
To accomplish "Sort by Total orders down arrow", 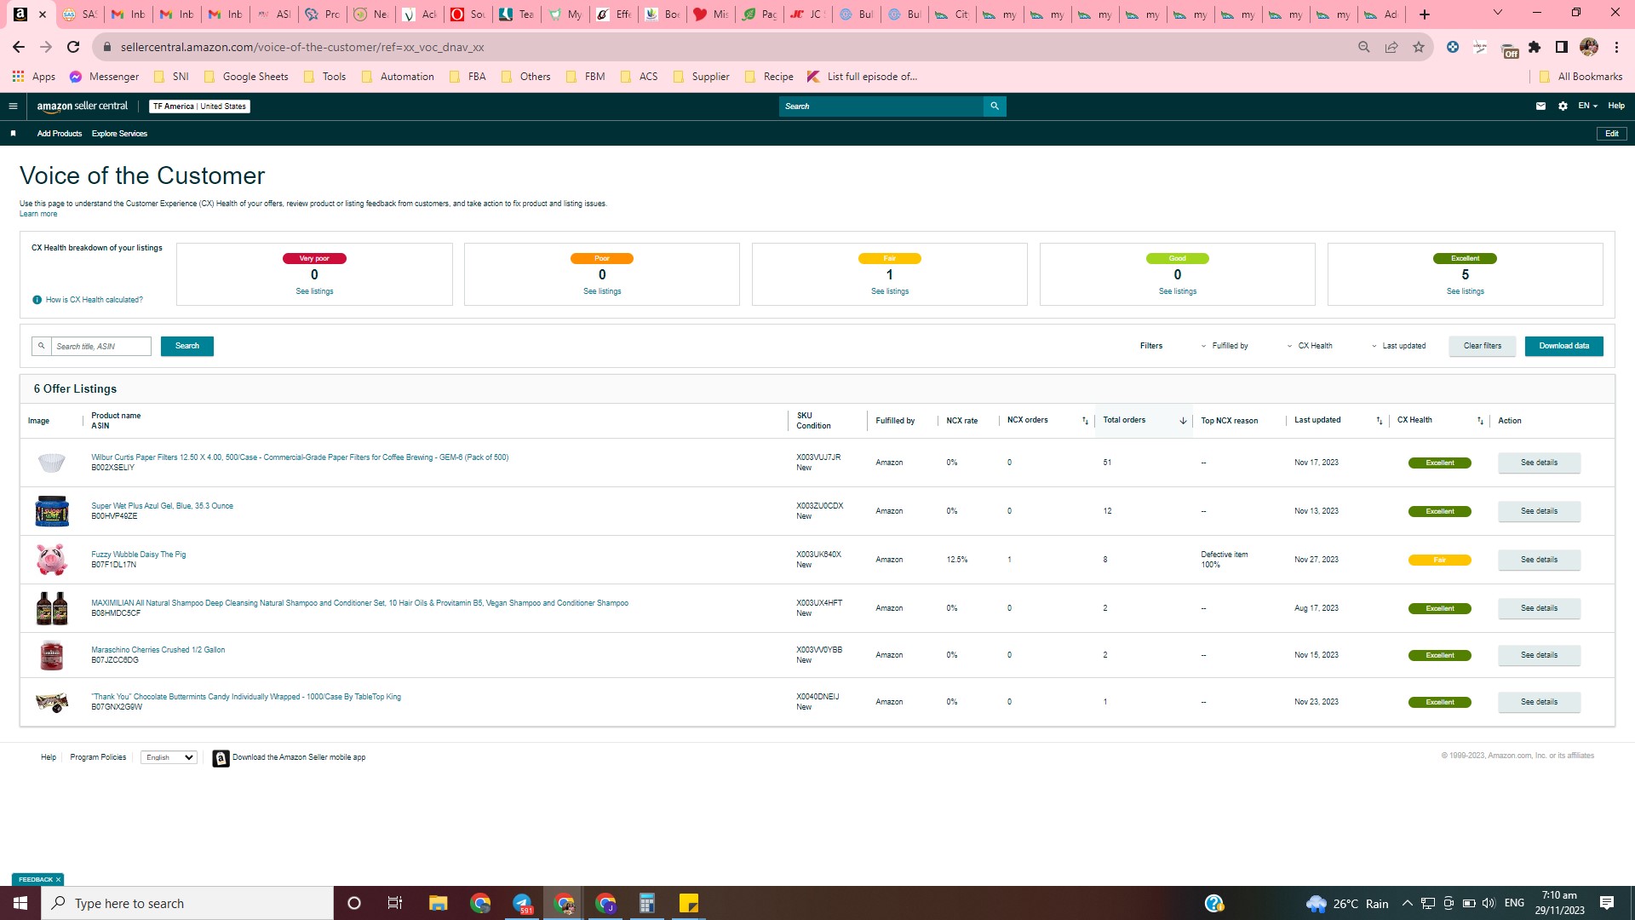I will click(x=1183, y=421).
